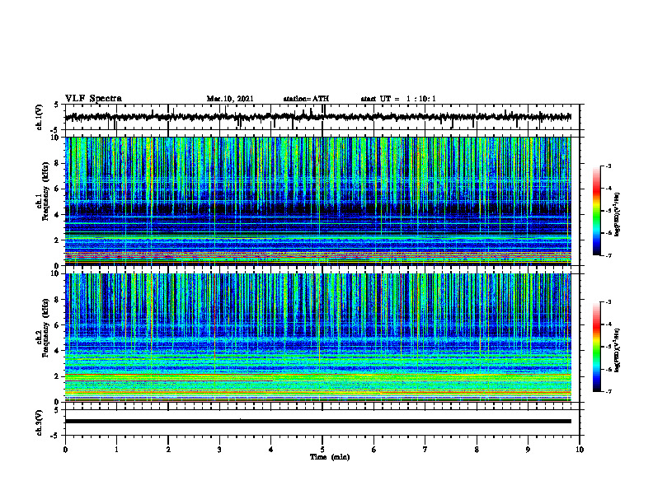
Task: Click the ch.3 flat black voltage trace
Action: (317, 422)
